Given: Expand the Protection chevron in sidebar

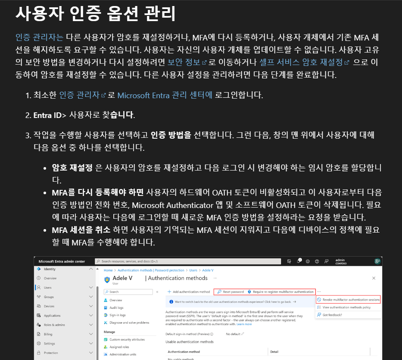Looking at the screenshot, I should click(x=91, y=353).
